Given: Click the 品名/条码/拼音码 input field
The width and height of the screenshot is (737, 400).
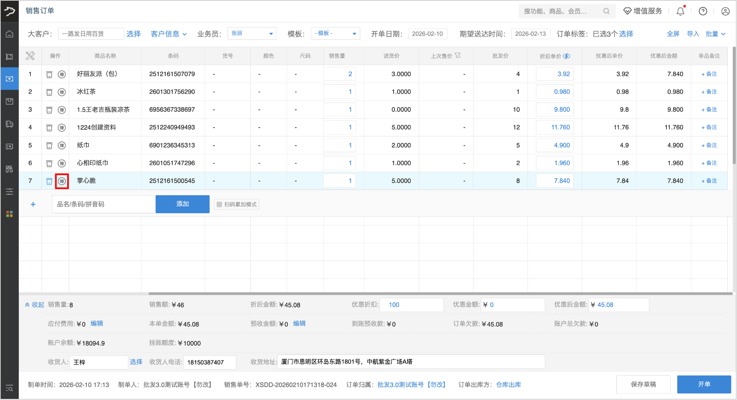Looking at the screenshot, I should (x=104, y=204).
